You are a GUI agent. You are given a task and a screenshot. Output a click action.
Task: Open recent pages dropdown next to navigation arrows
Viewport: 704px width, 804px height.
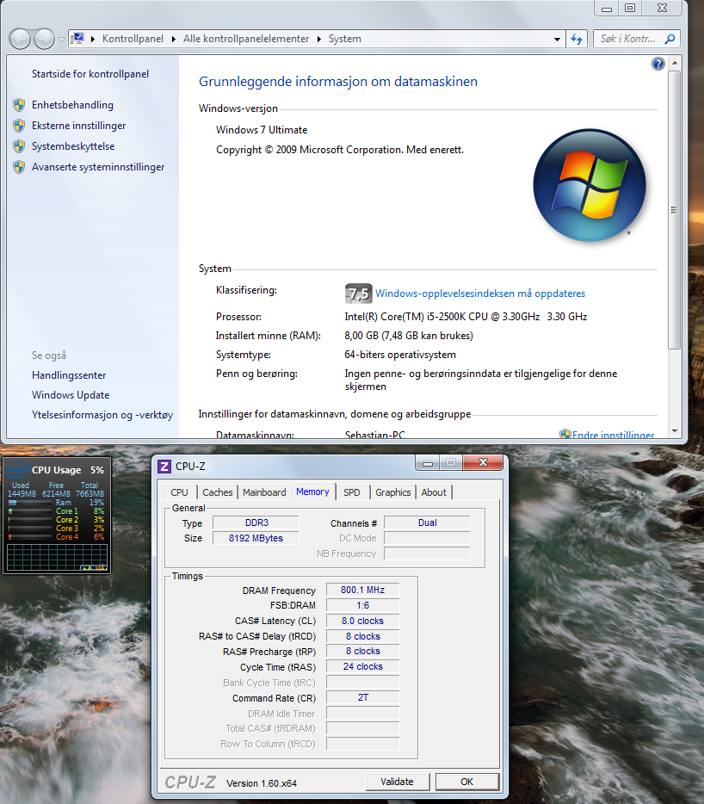(x=61, y=39)
